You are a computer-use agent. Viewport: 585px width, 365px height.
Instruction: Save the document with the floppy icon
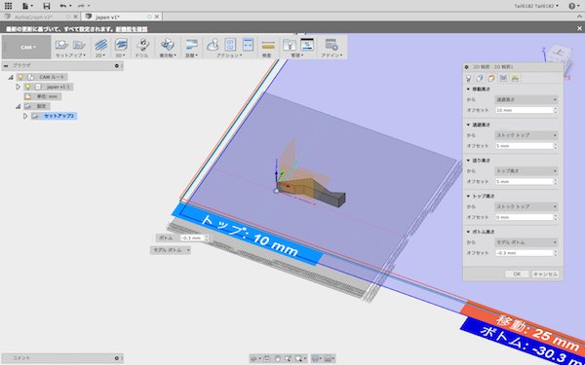point(46,6)
